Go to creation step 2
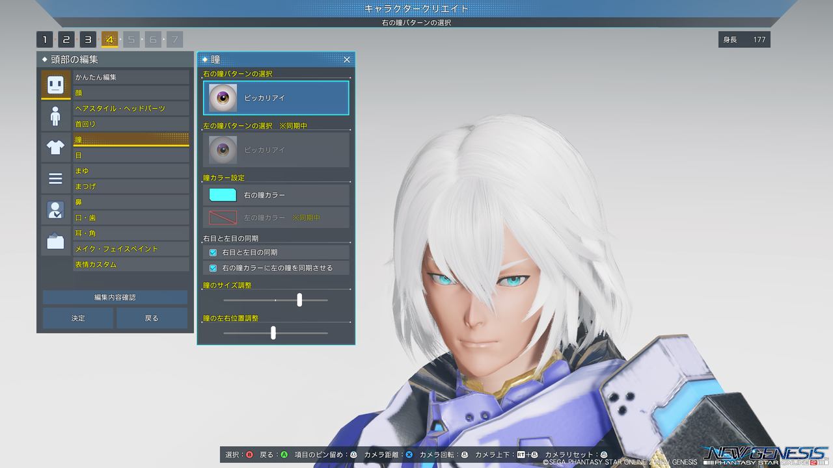The width and height of the screenshot is (833, 468). [x=66, y=40]
